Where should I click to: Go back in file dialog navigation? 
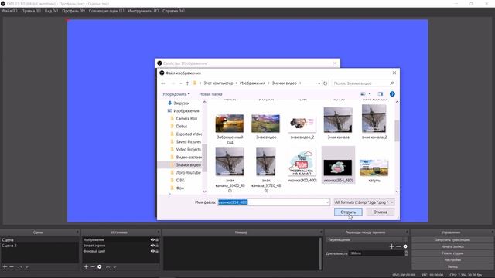pos(163,83)
